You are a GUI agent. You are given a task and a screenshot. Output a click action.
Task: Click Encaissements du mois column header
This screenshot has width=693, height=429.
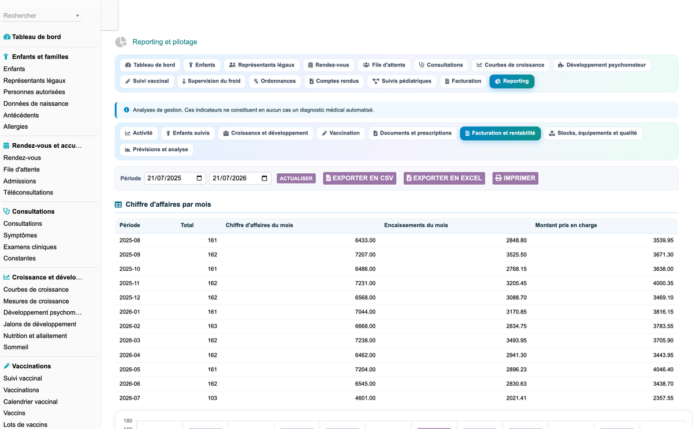click(x=416, y=225)
